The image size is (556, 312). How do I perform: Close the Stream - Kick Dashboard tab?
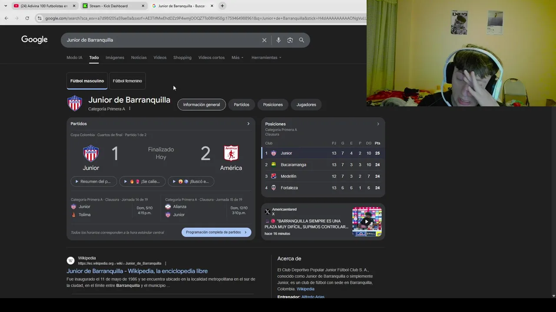coord(143,6)
